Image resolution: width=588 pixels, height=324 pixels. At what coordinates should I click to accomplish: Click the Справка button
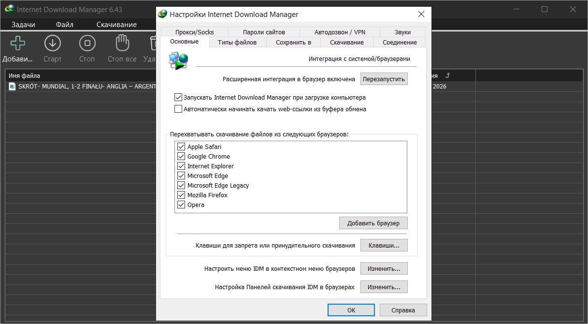[x=403, y=310]
